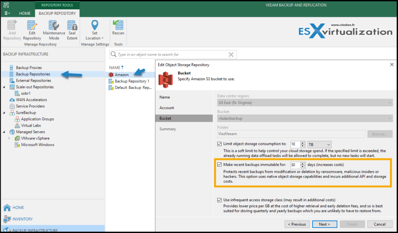
Task: Open the TB unit dropdown
Action: [x=319, y=144]
